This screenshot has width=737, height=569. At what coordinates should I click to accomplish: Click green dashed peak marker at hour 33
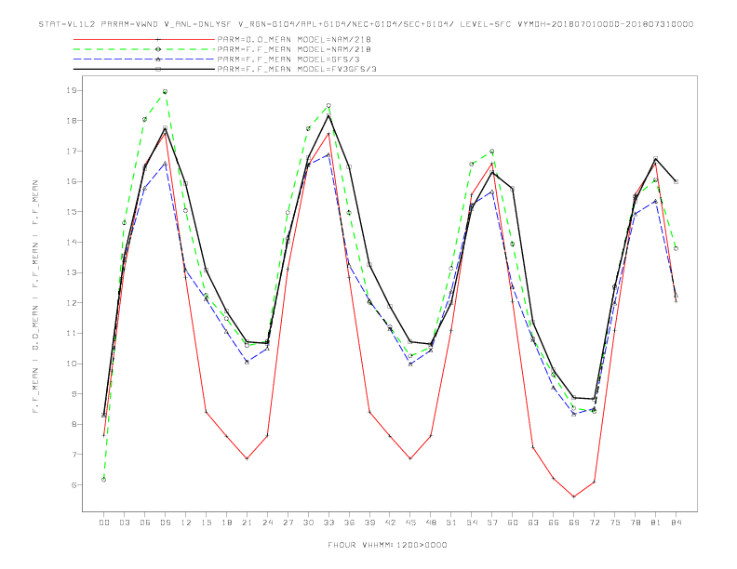click(x=328, y=106)
